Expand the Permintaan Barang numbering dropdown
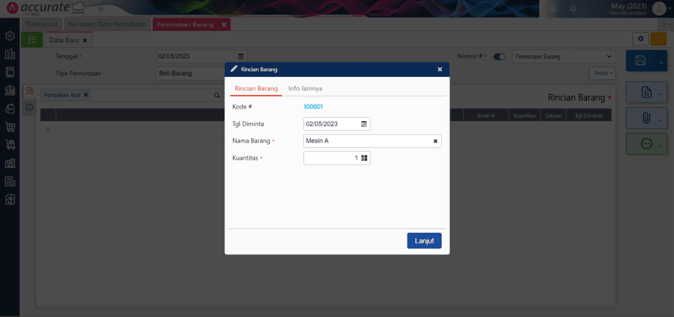This screenshot has height=317, width=674. [564, 57]
